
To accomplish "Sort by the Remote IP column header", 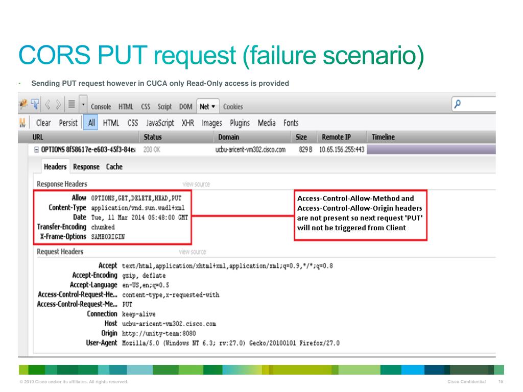I will pyautogui.click(x=342, y=137).
